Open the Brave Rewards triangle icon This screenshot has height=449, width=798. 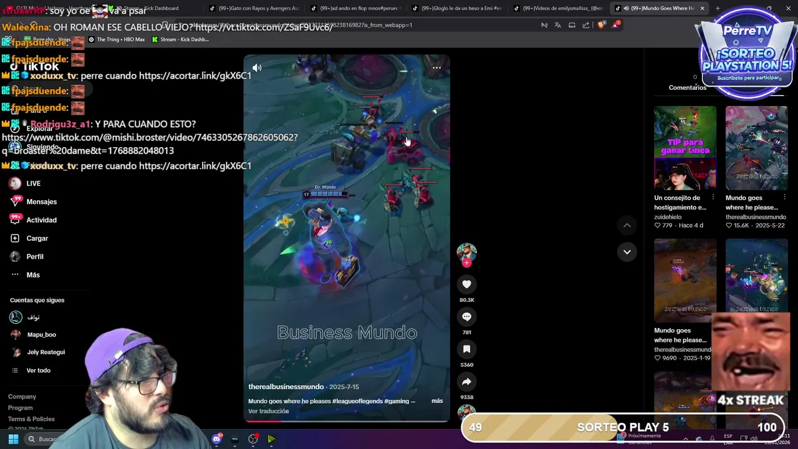point(616,24)
